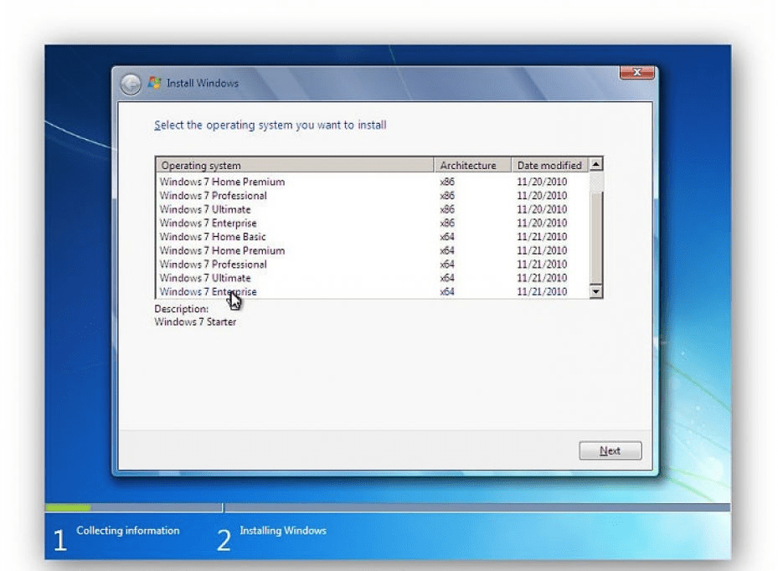Select Windows 7 Professional x86 edition
Image resolution: width=778 pixels, height=571 pixels.
pos(213,195)
